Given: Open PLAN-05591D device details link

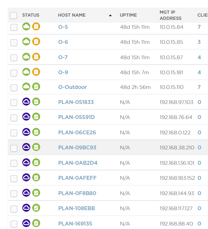Looking at the screenshot, I should point(76,117).
